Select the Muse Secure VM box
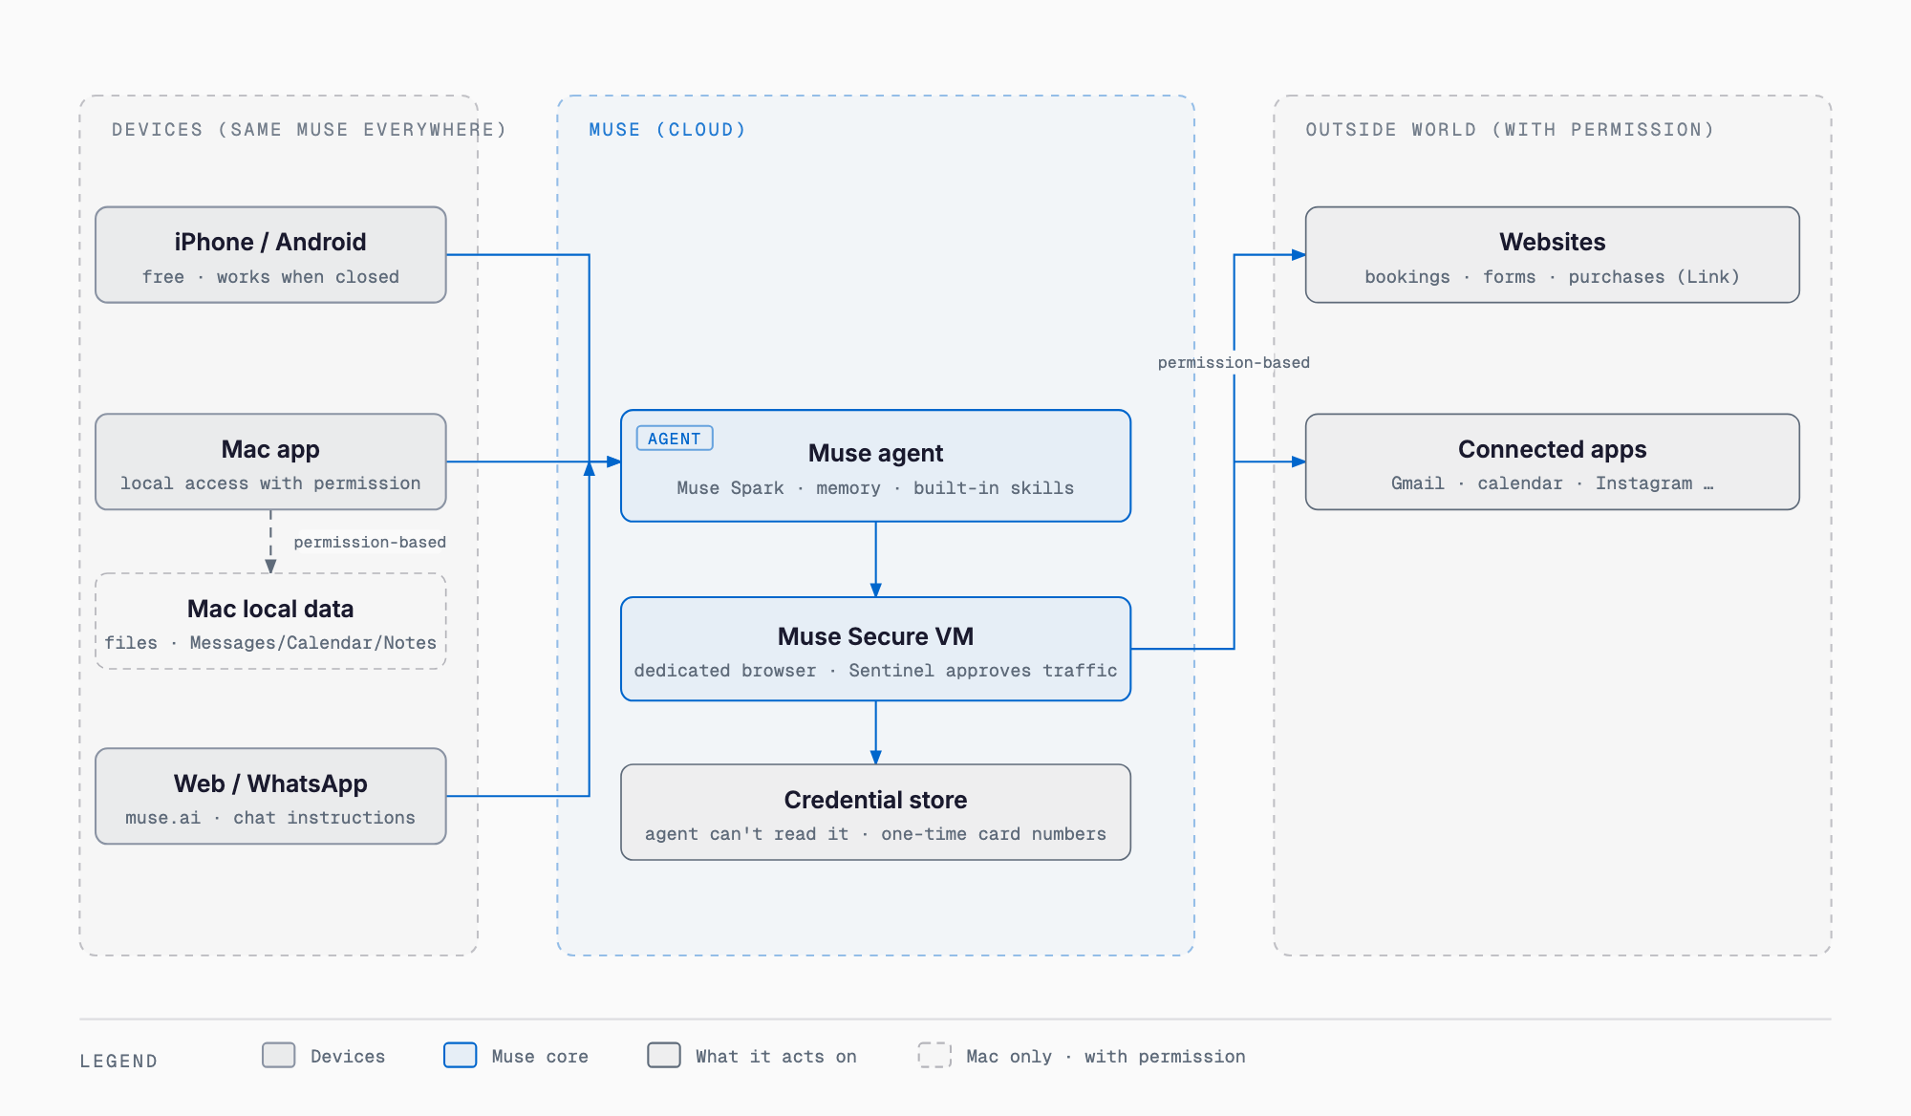The height and width of the screenshot is (1116, 1911). pos(875,649)
